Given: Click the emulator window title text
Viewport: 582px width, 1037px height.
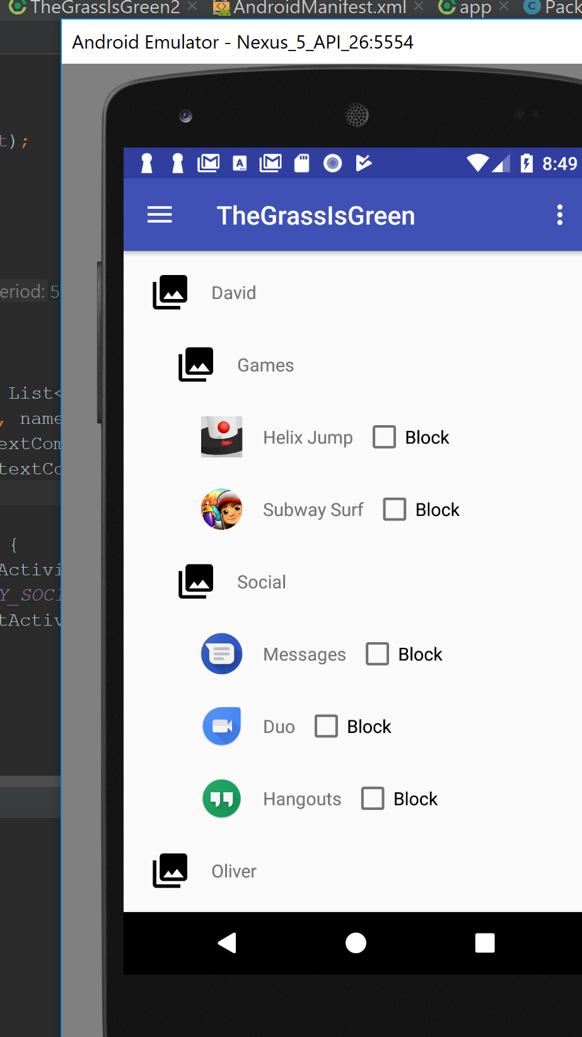Looking at the screenshot, I should (x=243, y=42).
